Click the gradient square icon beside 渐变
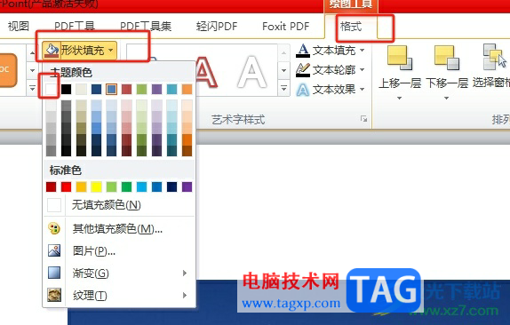The image size is (510, 325). tap(54, 273)
